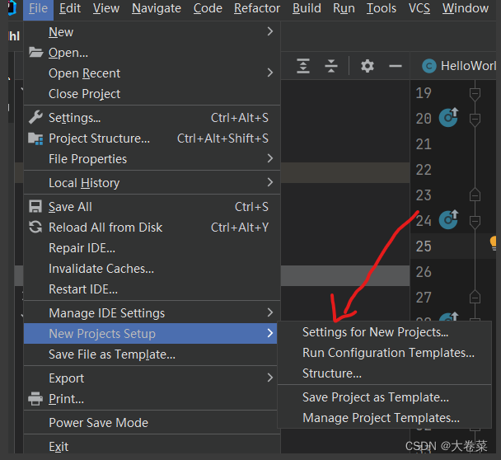Click the Reload All from Disk icon
This screenshot has height=460, width=501.
35,227
